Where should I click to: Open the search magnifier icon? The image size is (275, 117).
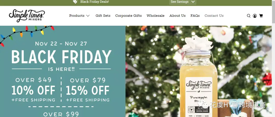[x=249, y=16]
